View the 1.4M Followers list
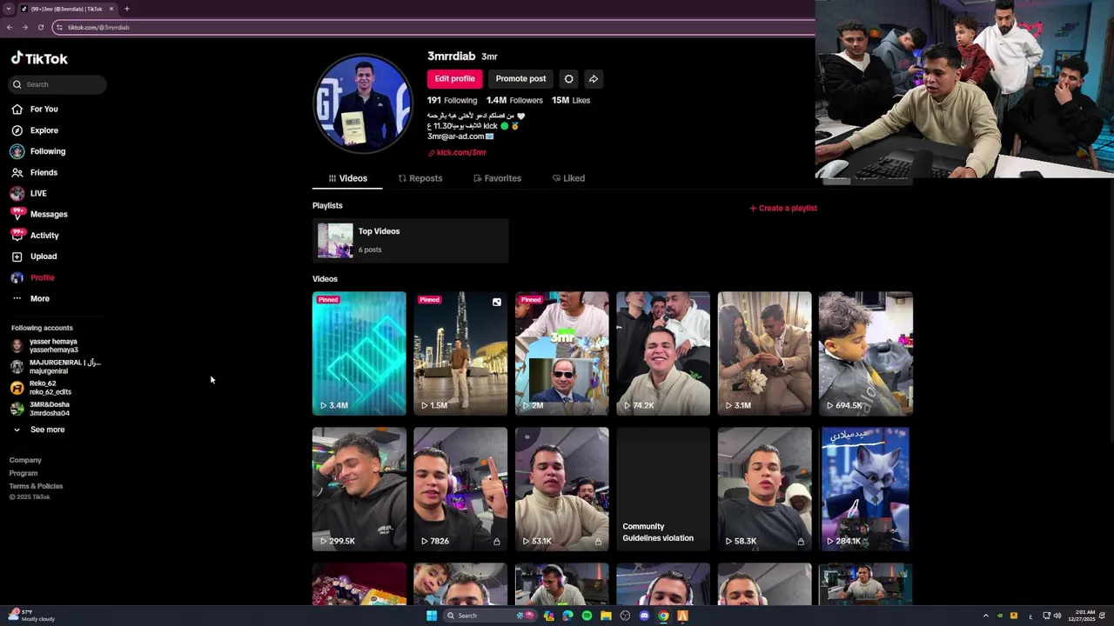Image resolution: width=1114 pixels, height=626 pixels. 514,100
